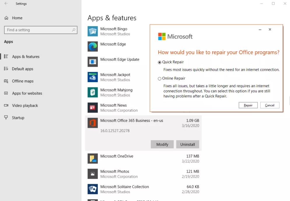Click the Microsoft OneDrive app icon
290x201 pixels.
point(92,158)
